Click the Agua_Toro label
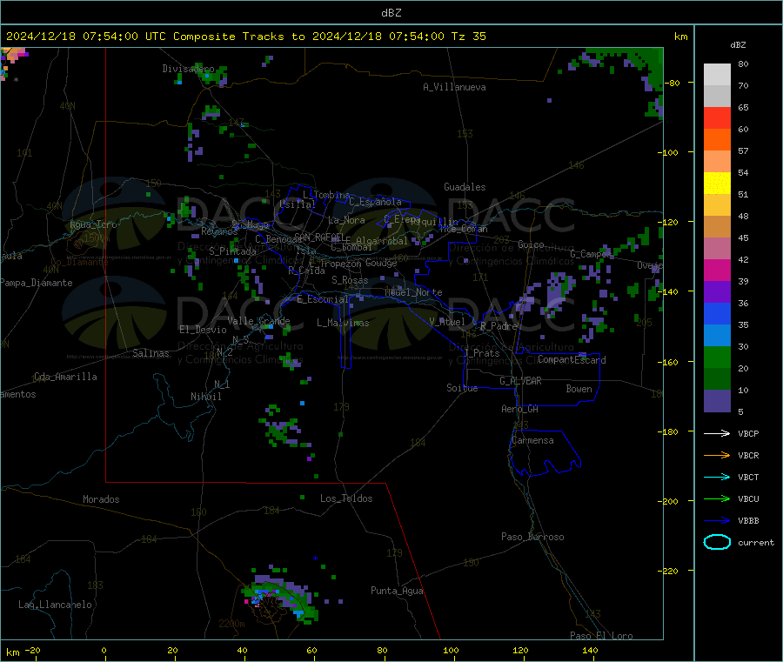 pos(93,224)
